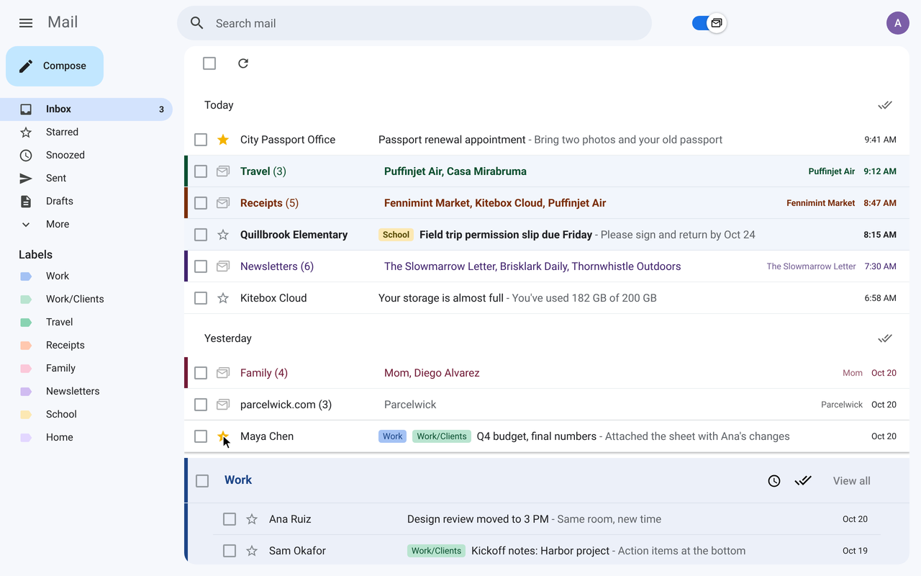Unstar the City Passport Office email
The height and width of the screenshot is (576, 921).
pyautogui.click(x=223, y=140)
